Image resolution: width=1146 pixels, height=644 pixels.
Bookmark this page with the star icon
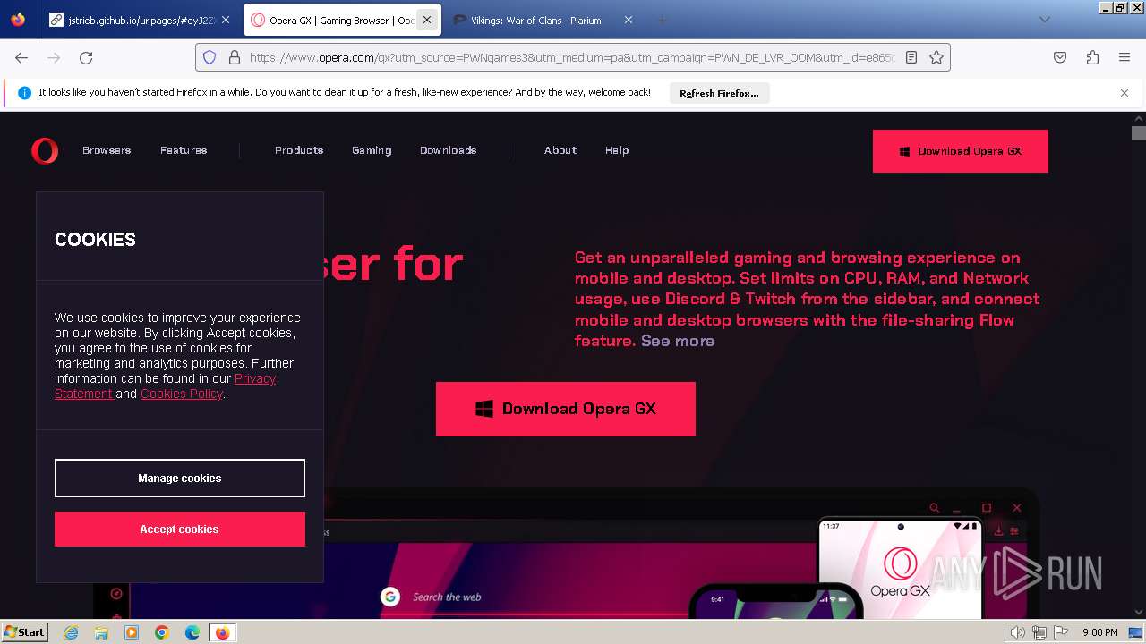[936, 57]
